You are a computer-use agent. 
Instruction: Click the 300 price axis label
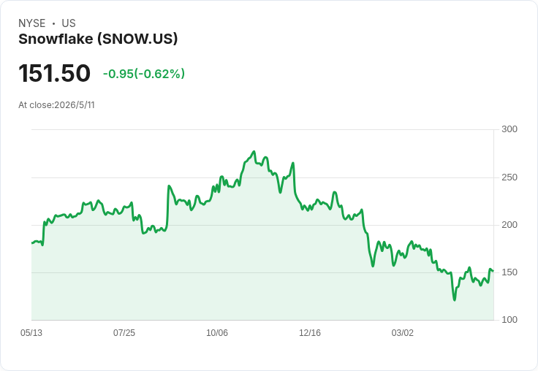tap(509, 129)
